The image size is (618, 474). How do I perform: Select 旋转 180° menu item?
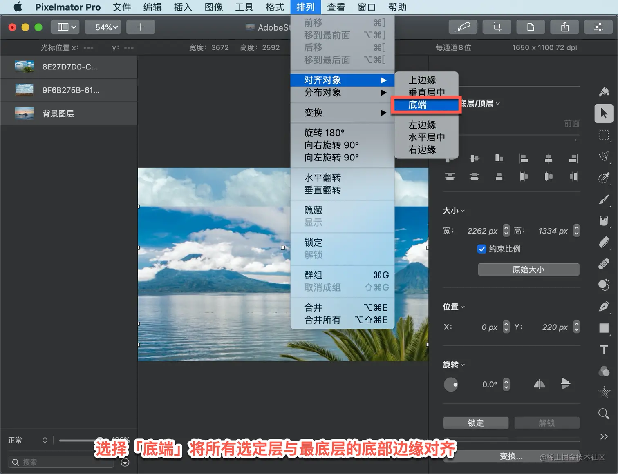point(343,133)
